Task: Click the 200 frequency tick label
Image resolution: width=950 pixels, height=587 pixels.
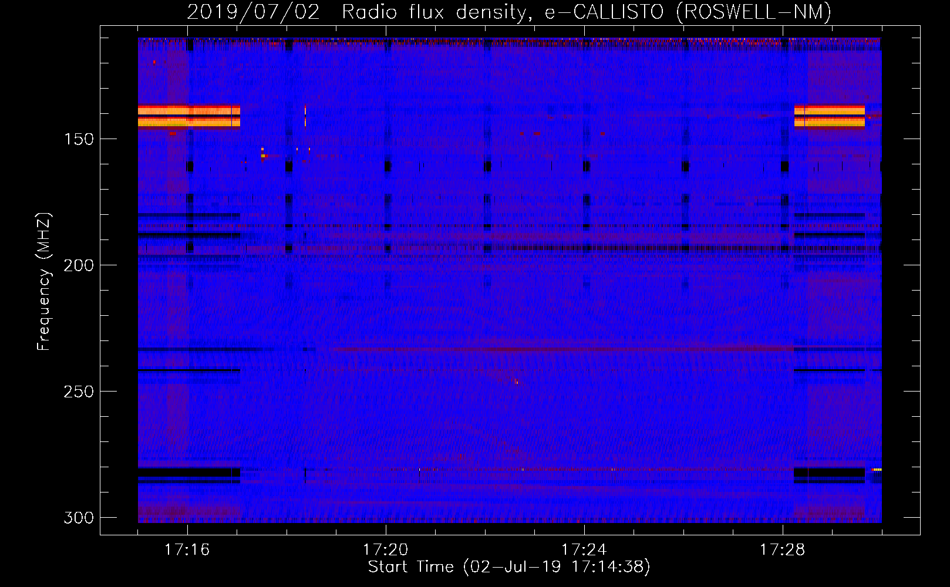Action: pos(79,265)
